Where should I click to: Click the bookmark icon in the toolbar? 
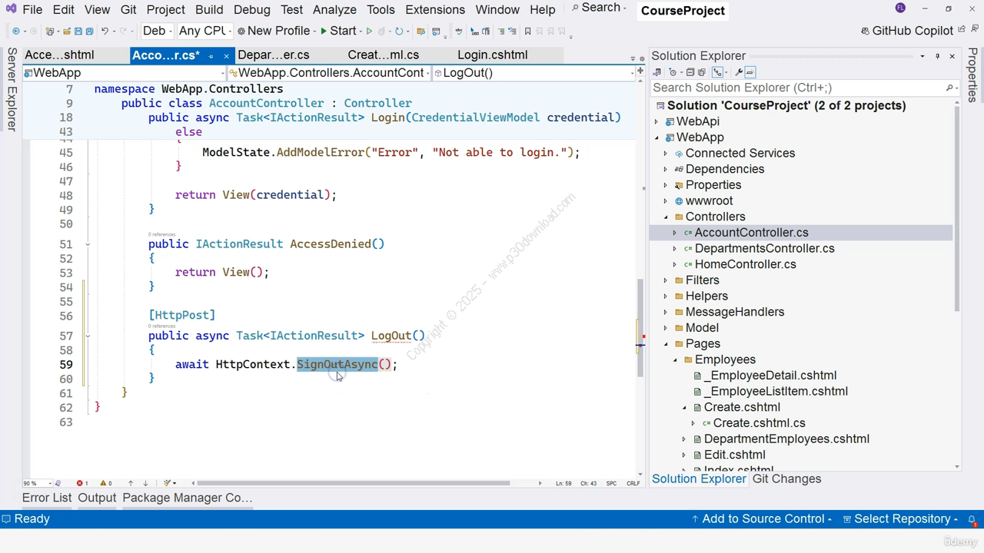(527, 31)
